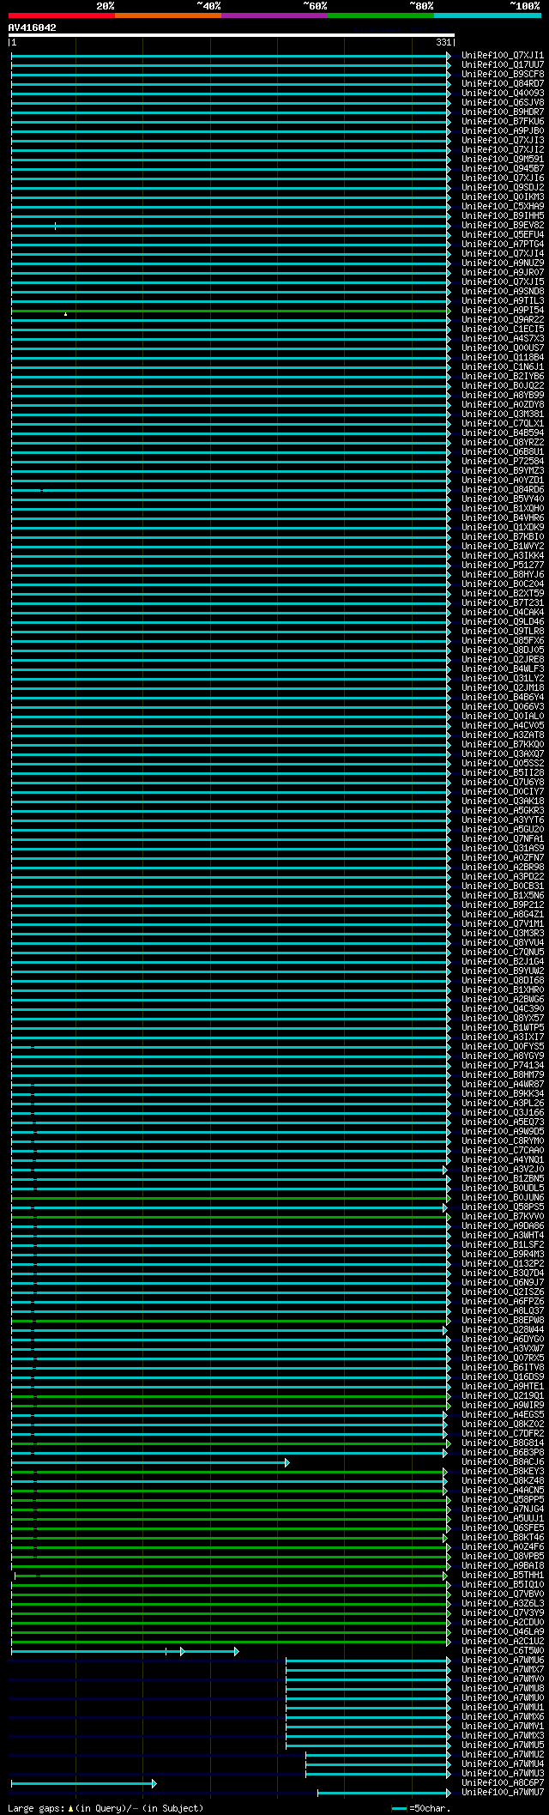The height and width of the screenshot is (1815, 549).
Task: Select the UniRef100_Q84RD7 hit label
Action: coord(503,83)
